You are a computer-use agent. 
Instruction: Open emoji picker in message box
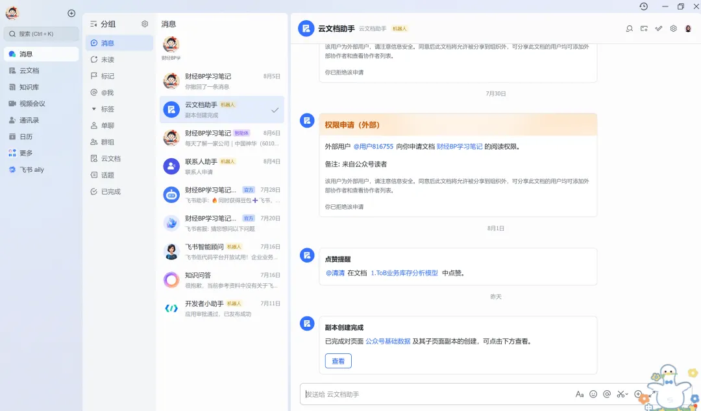click(593, 394)
